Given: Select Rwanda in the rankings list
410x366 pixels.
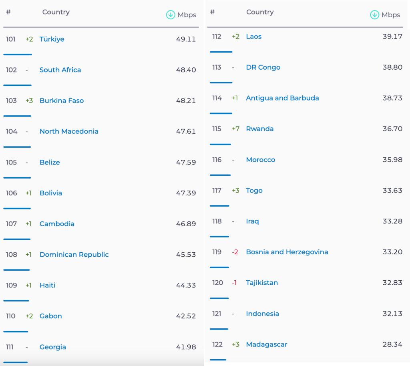Looking at the screenshot, I should [260, 129].
